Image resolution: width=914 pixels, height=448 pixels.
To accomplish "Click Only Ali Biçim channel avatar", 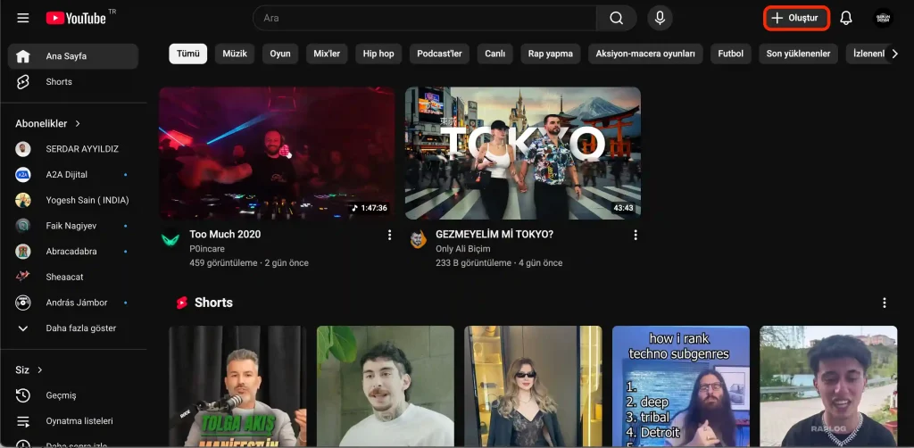I will click(418, 239).
